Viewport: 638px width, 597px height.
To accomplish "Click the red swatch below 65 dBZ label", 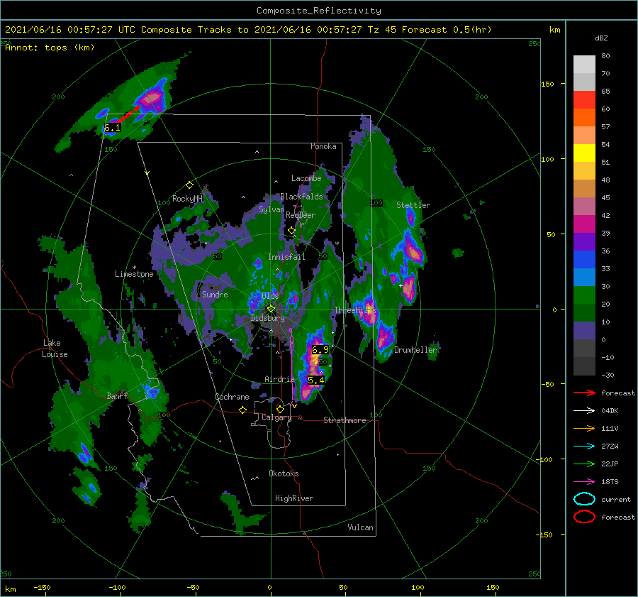I will 584,100.
